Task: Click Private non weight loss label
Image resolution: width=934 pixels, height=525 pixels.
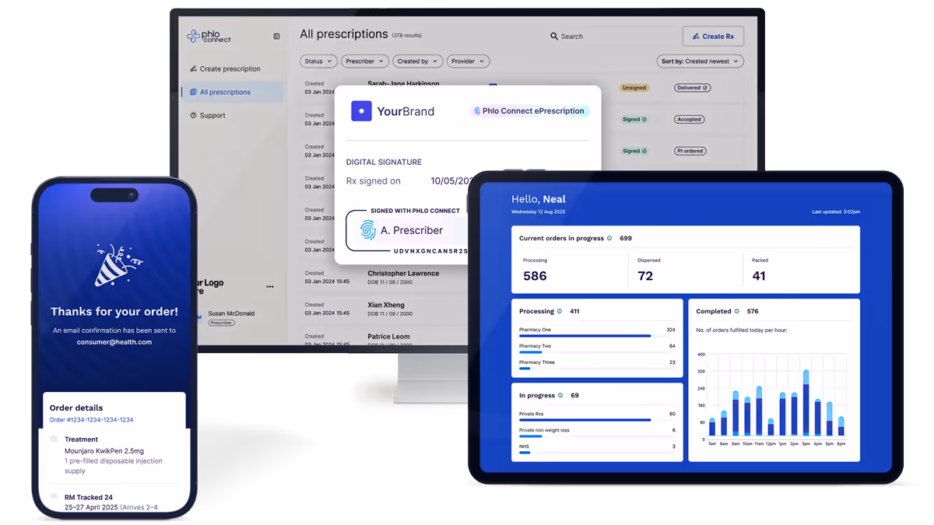Action: [544, 430]
